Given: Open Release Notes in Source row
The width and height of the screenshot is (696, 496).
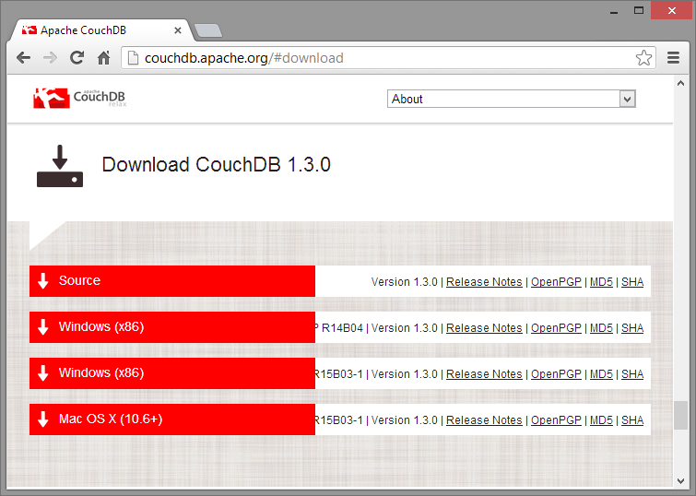Looking at the screenshot, I should pos(484,282).
